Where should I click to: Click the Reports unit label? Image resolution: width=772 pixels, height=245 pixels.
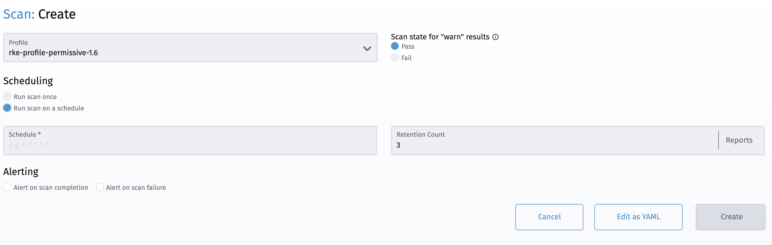tap(739, 140)
